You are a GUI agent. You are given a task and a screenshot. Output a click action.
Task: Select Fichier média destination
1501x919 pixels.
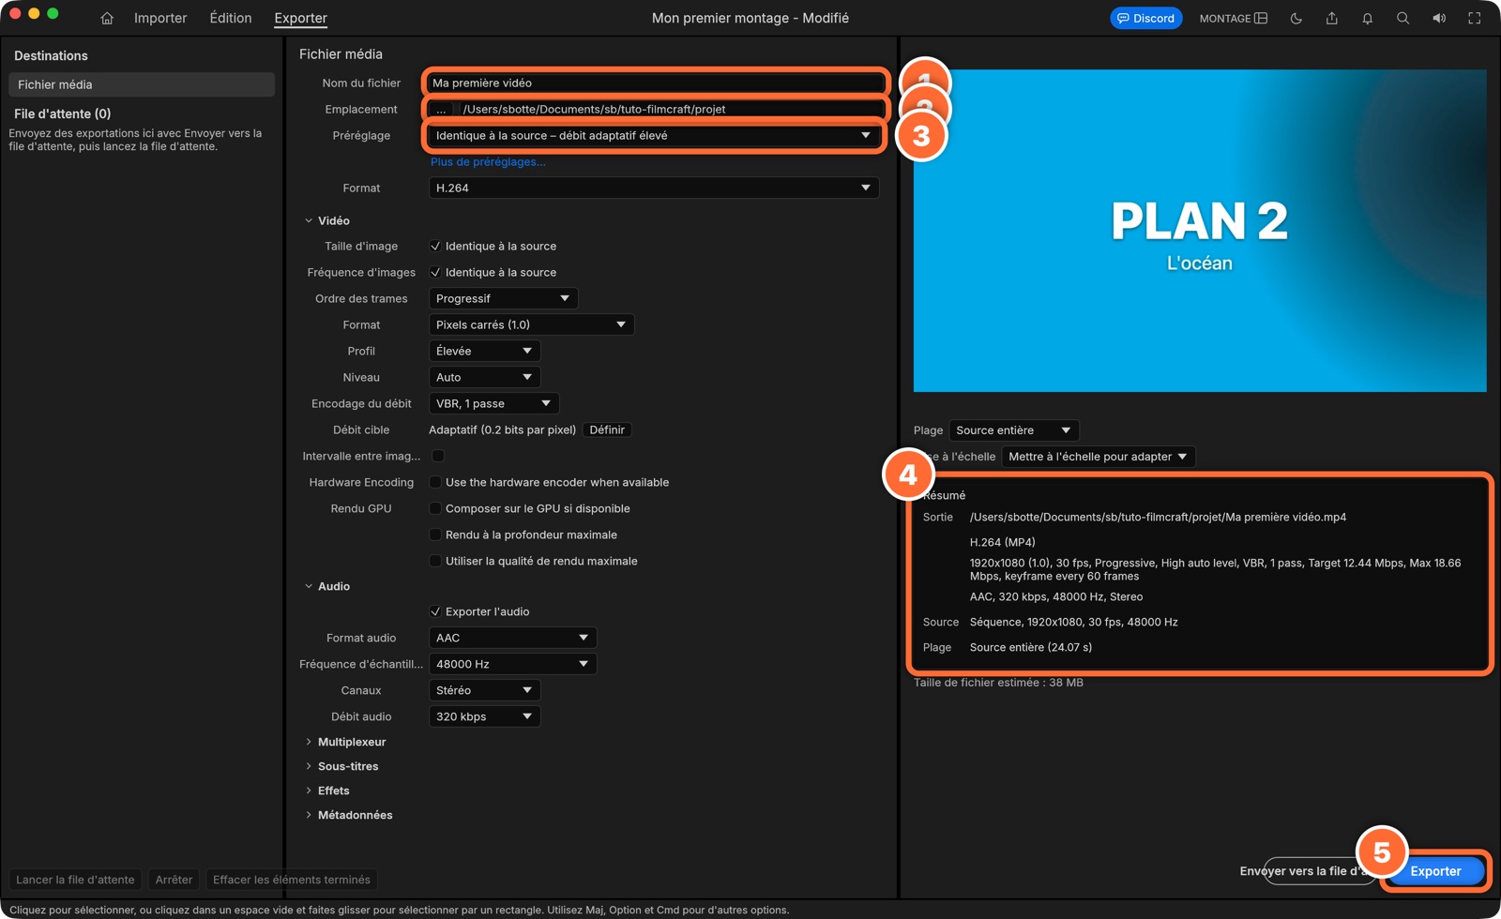coord(142,84)
